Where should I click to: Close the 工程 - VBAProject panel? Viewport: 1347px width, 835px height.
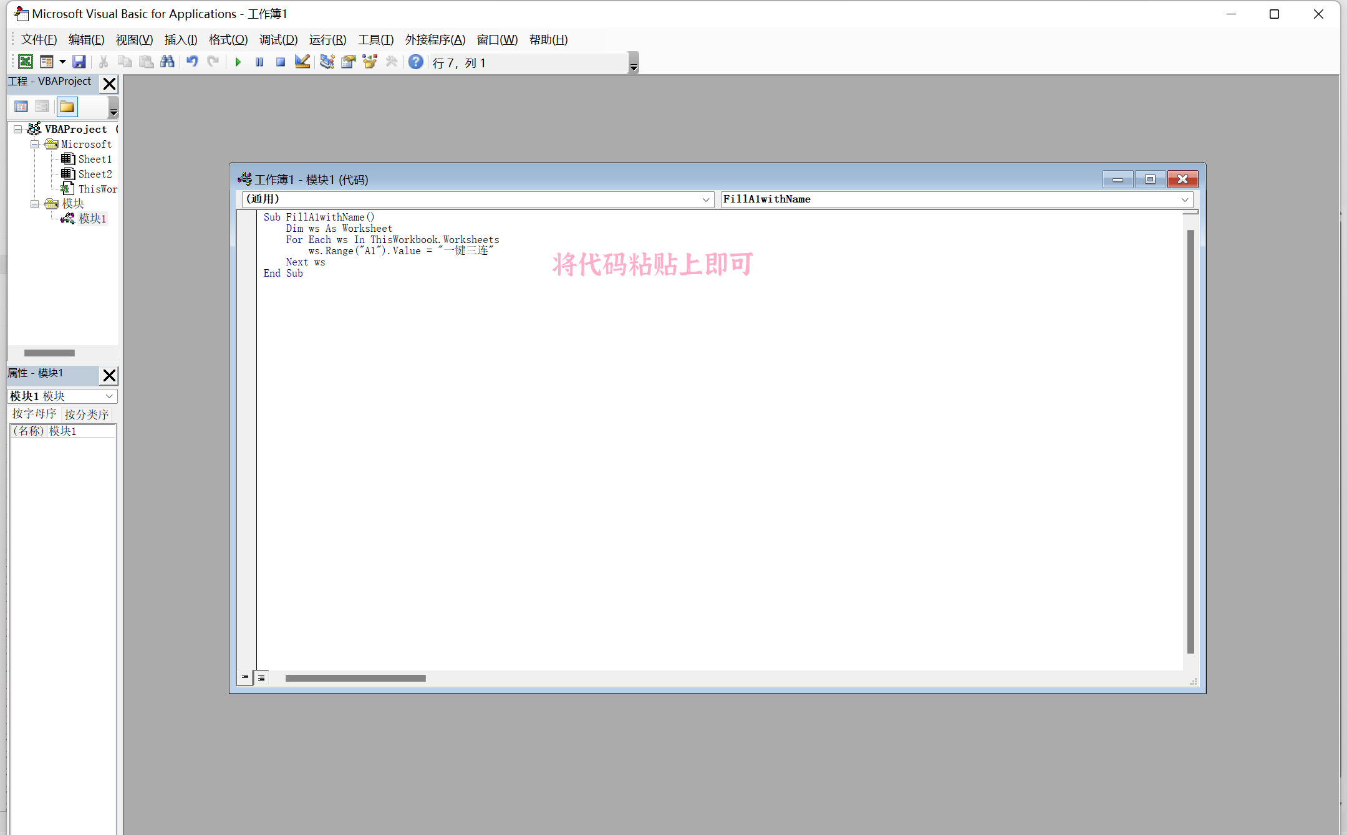coord(109,83)
